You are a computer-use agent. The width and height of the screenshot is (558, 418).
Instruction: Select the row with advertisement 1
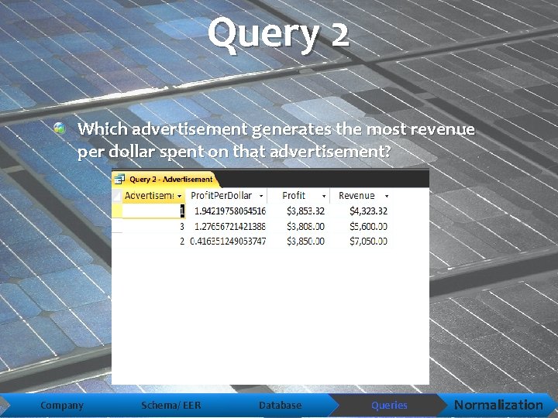tap(117, 211)
